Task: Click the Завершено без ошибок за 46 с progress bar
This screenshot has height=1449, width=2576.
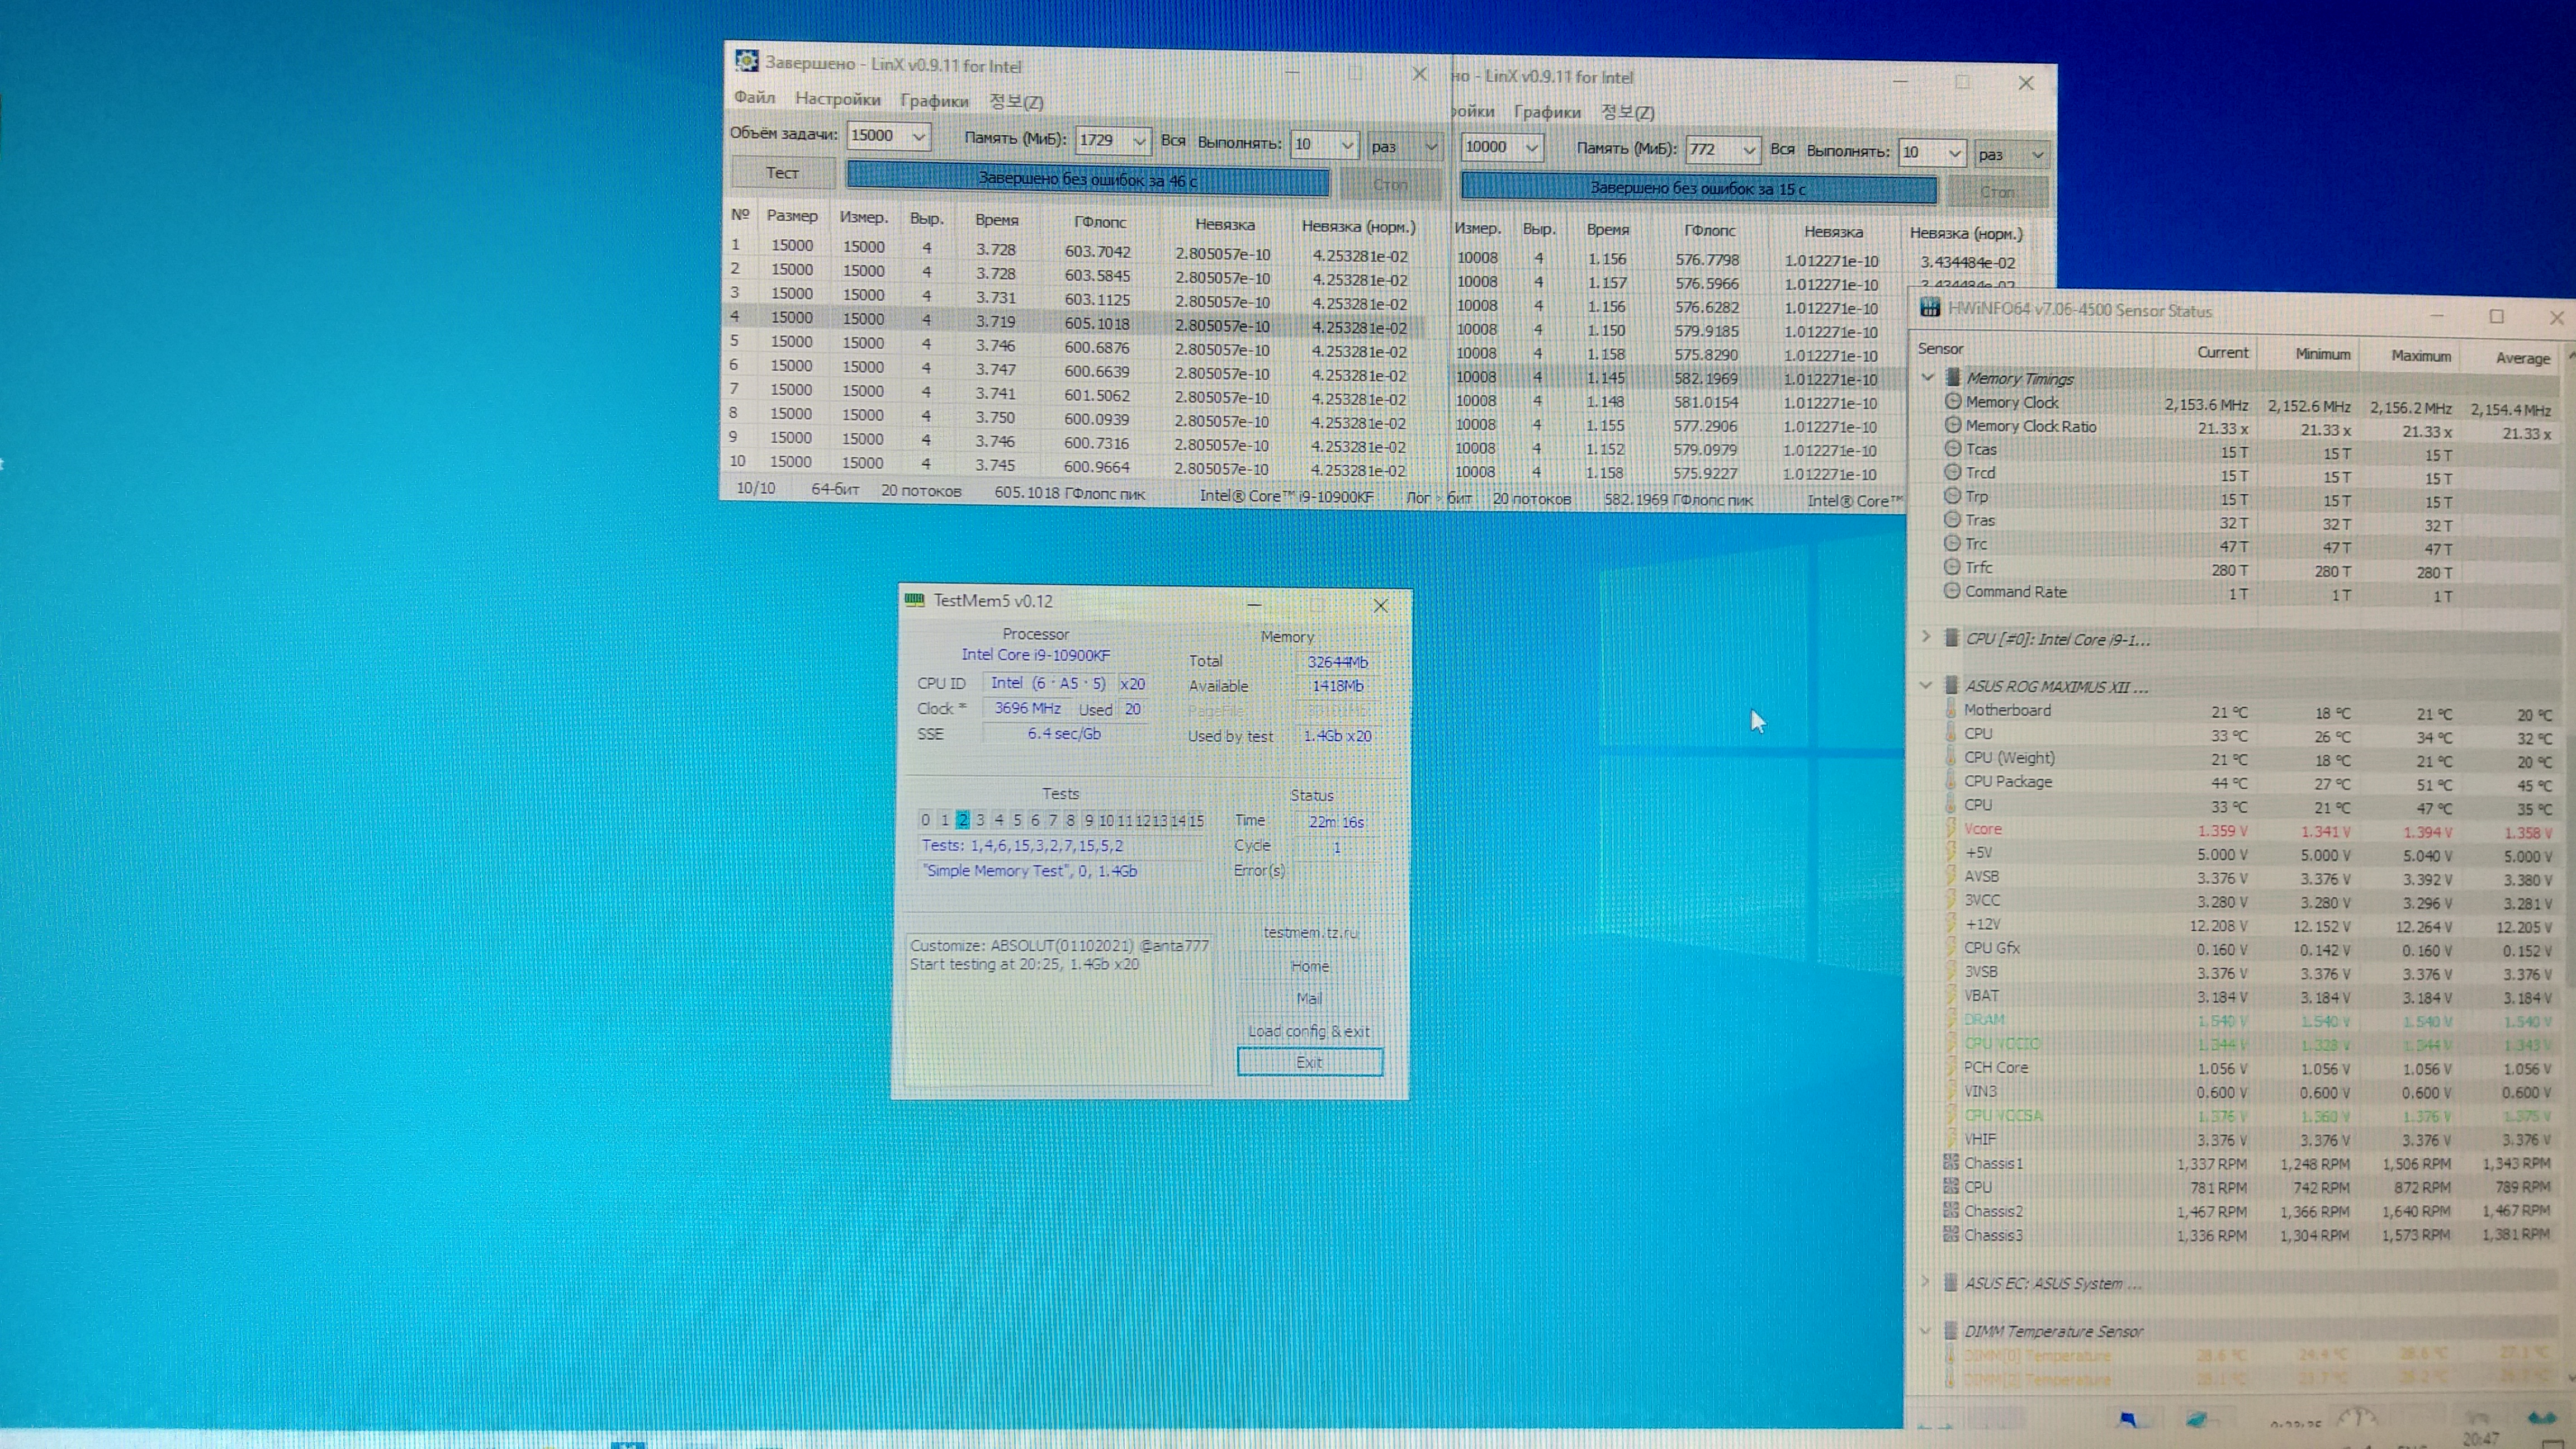Action: [1087, 180]
